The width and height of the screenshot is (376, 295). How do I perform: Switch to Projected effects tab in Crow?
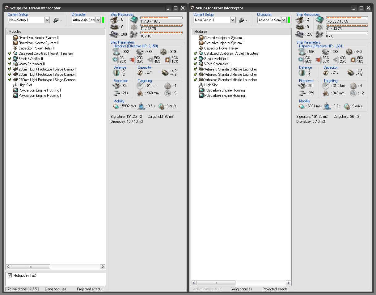pos(275,289)
